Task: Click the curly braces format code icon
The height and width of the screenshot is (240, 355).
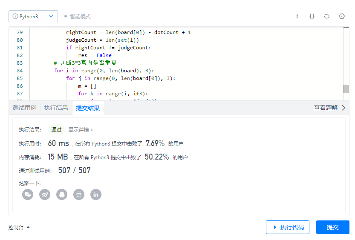Action: point(312,16)
